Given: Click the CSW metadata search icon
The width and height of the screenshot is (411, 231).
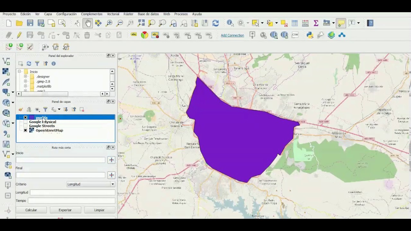Looking at the screenshot, I should pyautogui.click(x=295, y=35).
